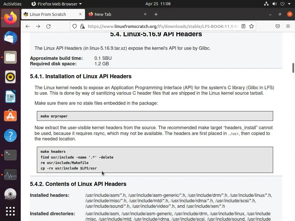Open network status icon in top bar
Viewport: 295px width, 221px height.
tap(266, 4)
